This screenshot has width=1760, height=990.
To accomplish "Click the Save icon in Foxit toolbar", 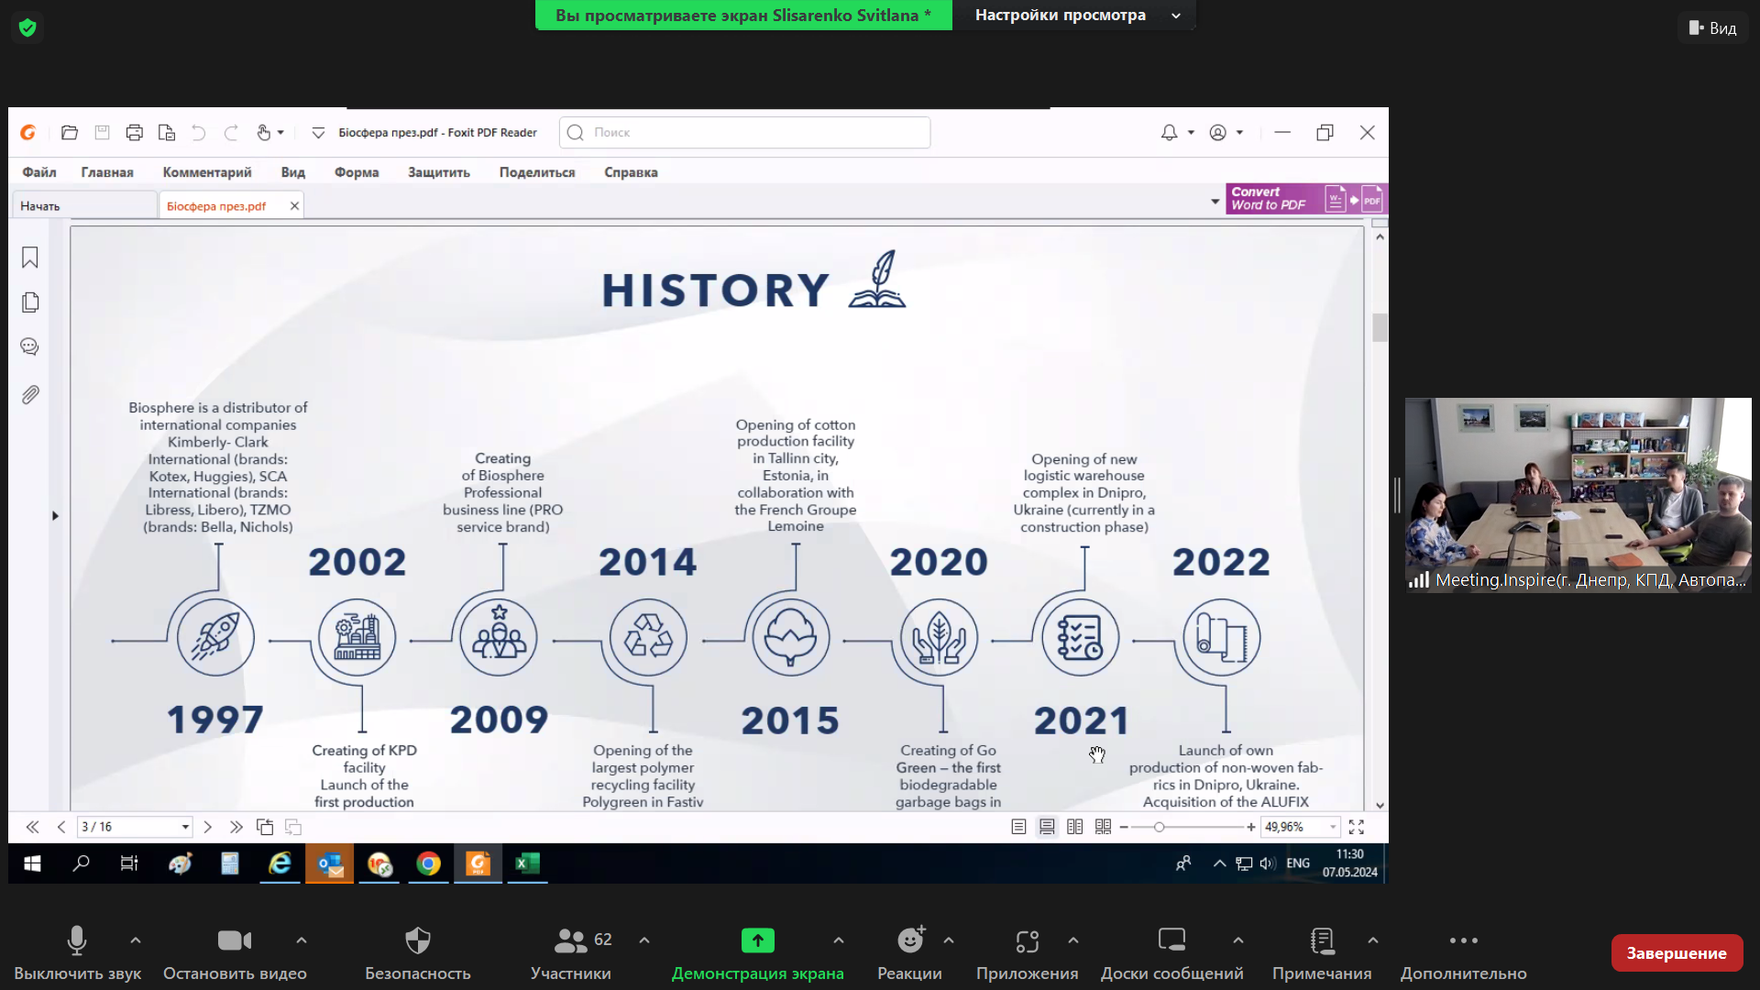I will 102,133.
